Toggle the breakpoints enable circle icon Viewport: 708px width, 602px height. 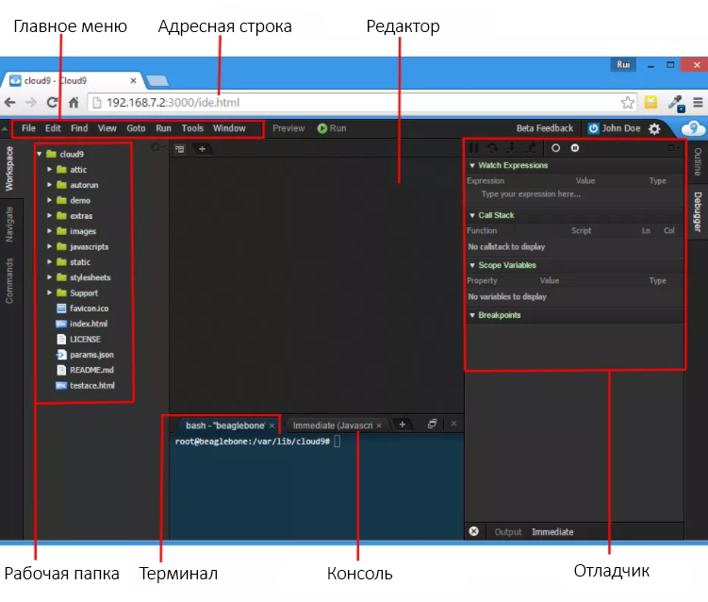(x=555, y=148)
